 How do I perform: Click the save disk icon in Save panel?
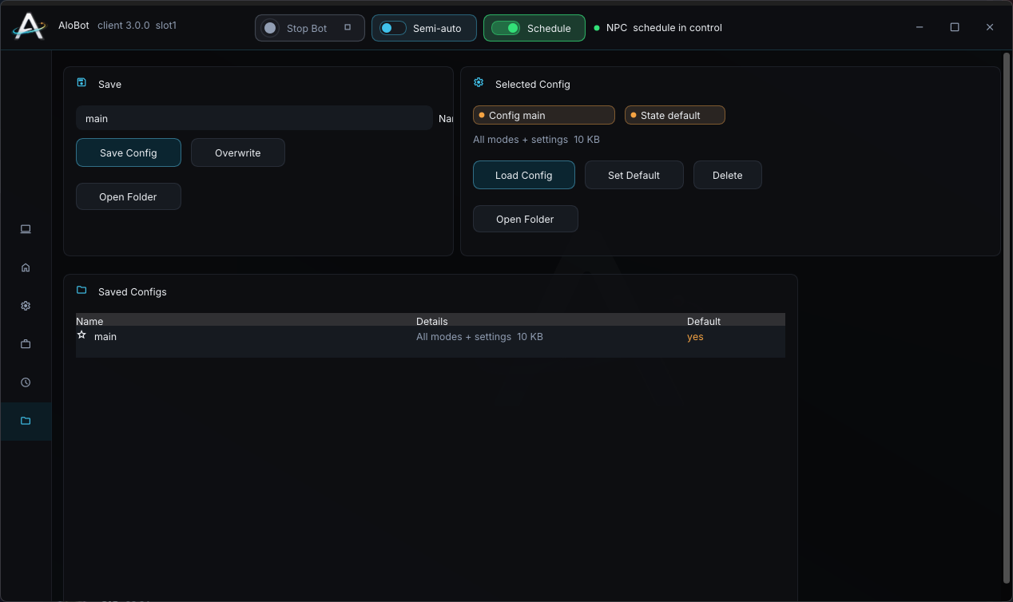(x=81, y=82)
